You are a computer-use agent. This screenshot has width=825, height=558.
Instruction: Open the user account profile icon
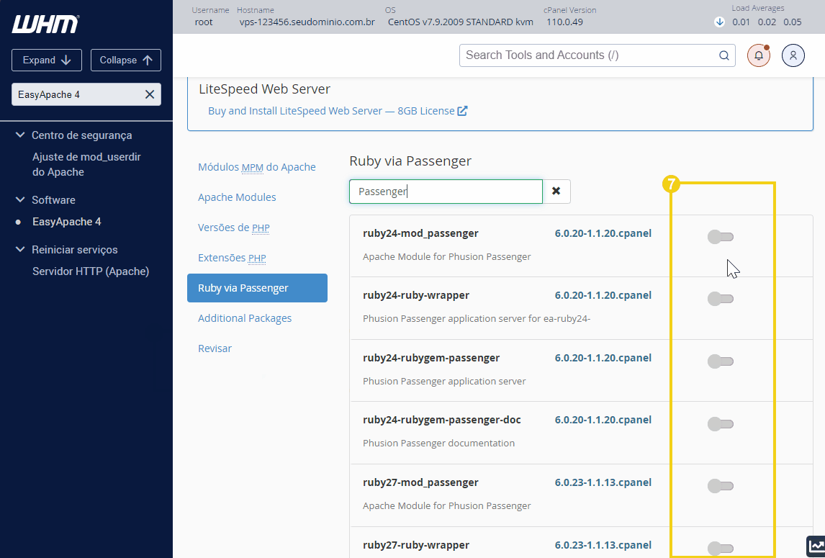793,55
